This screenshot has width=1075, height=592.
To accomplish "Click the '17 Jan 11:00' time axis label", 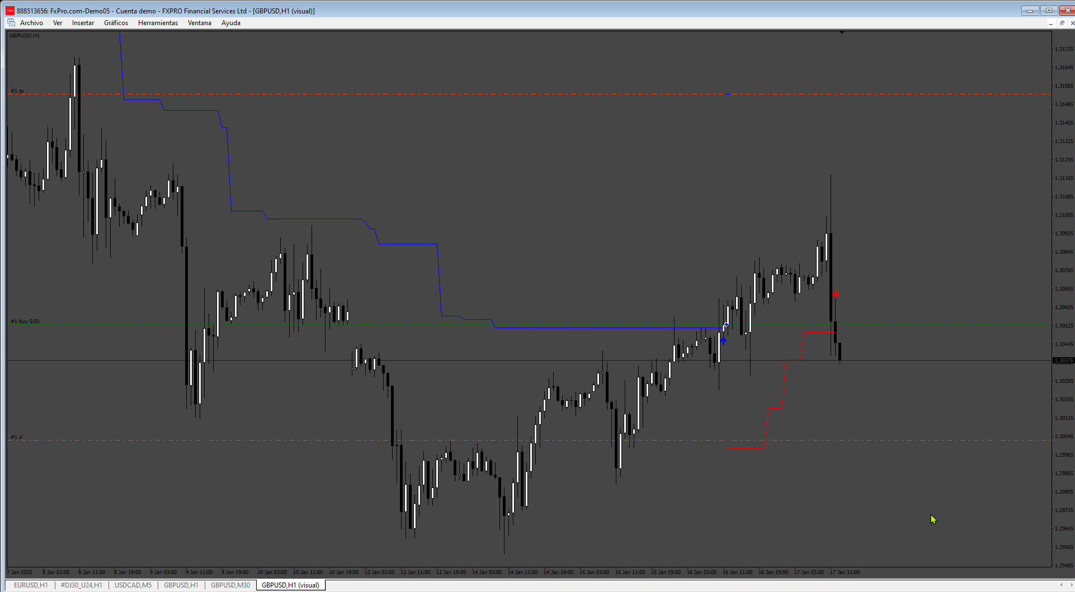I will click(845, 572).
